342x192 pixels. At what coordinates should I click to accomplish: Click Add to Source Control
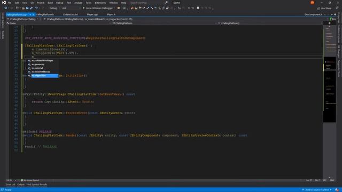[x=316, y=190]
